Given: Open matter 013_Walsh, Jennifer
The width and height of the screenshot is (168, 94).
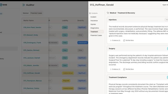Looking at the screenshot, I should click(x=31, y=66).
